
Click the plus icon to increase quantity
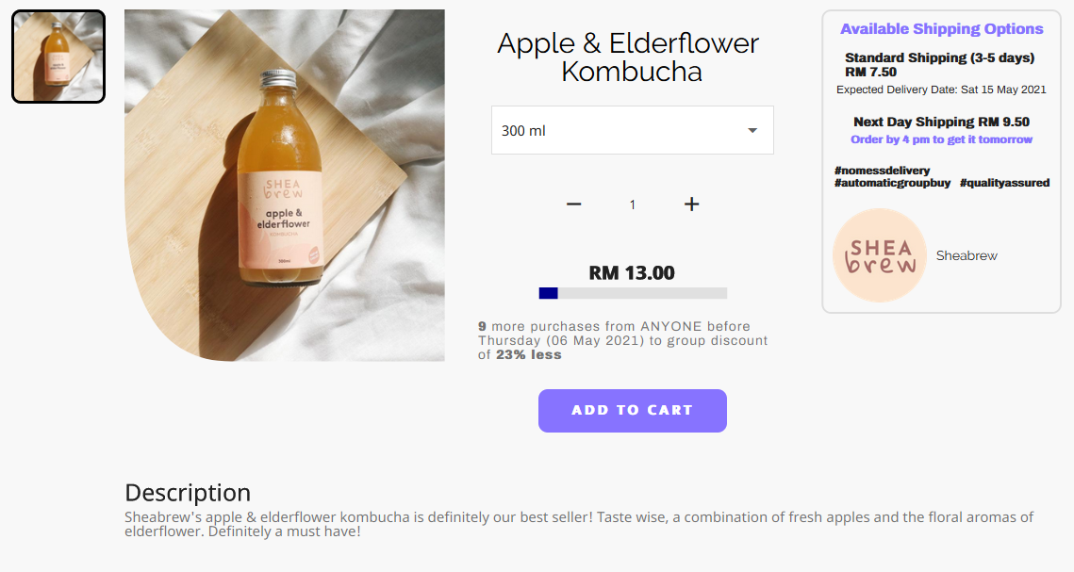692,204
